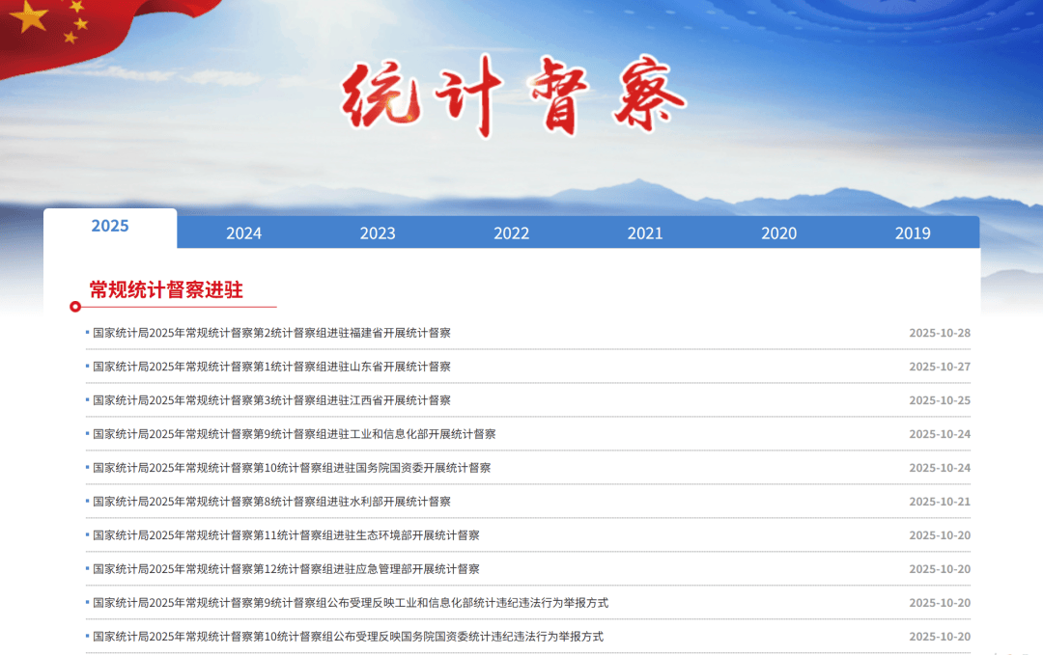
Task: Show the 2021 inspection records tab
Action: click(645, 233)
